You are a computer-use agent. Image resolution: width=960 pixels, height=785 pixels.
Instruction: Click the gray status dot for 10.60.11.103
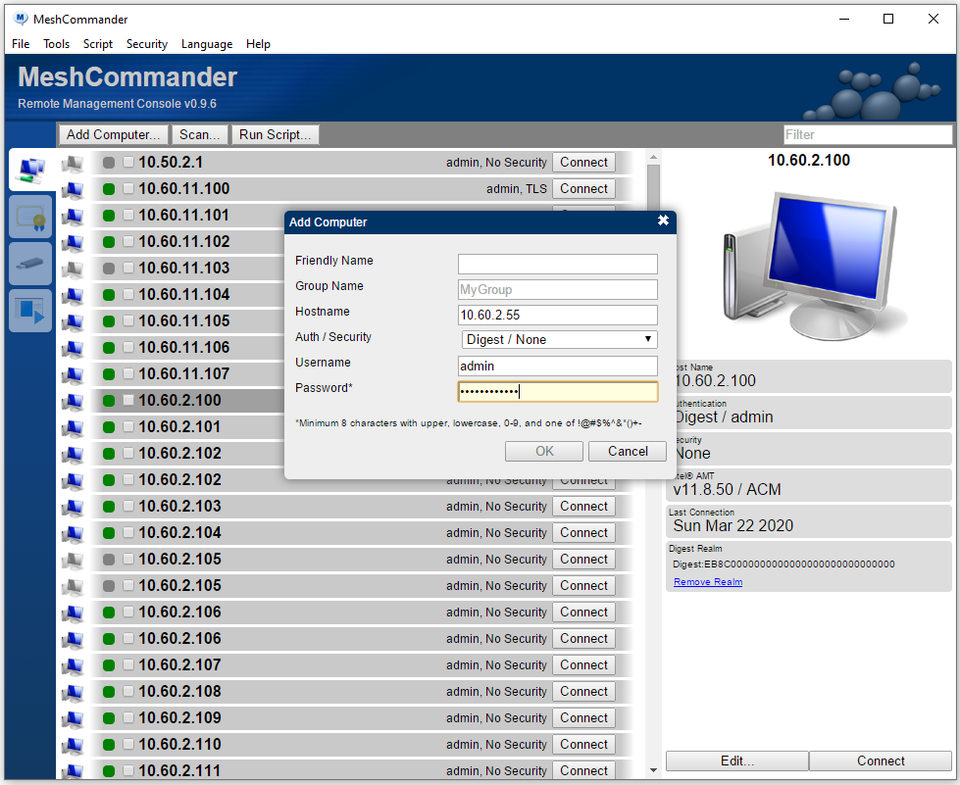point(109,269)
